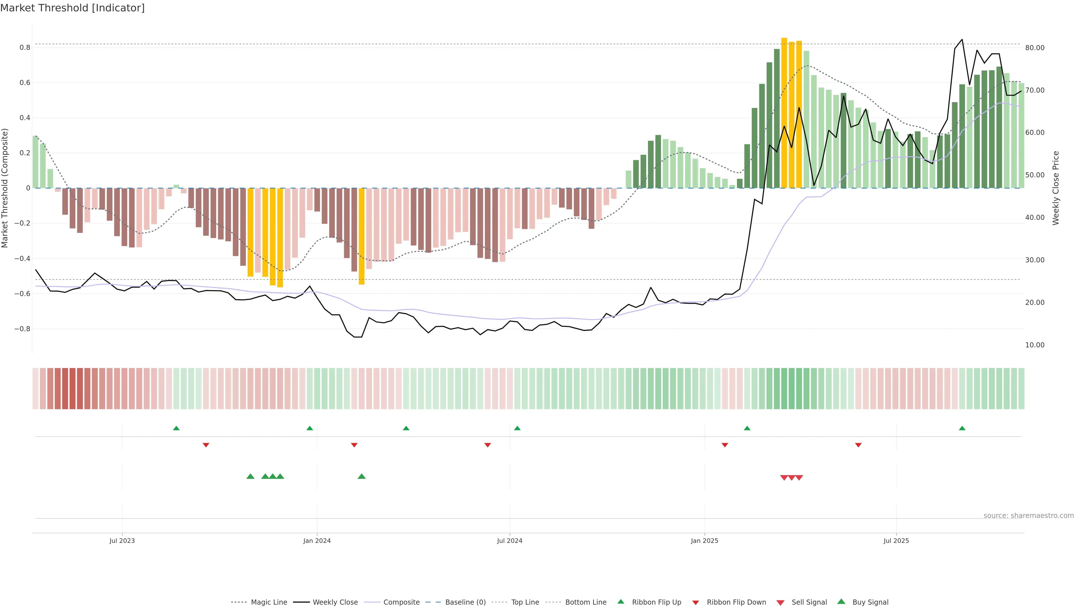Toggle Weekly Close legend entry

click(335, 602)
